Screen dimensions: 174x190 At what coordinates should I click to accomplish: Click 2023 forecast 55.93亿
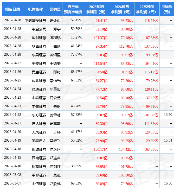[101, 132]
